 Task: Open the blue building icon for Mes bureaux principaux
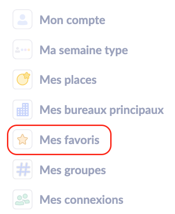[23, 109]
